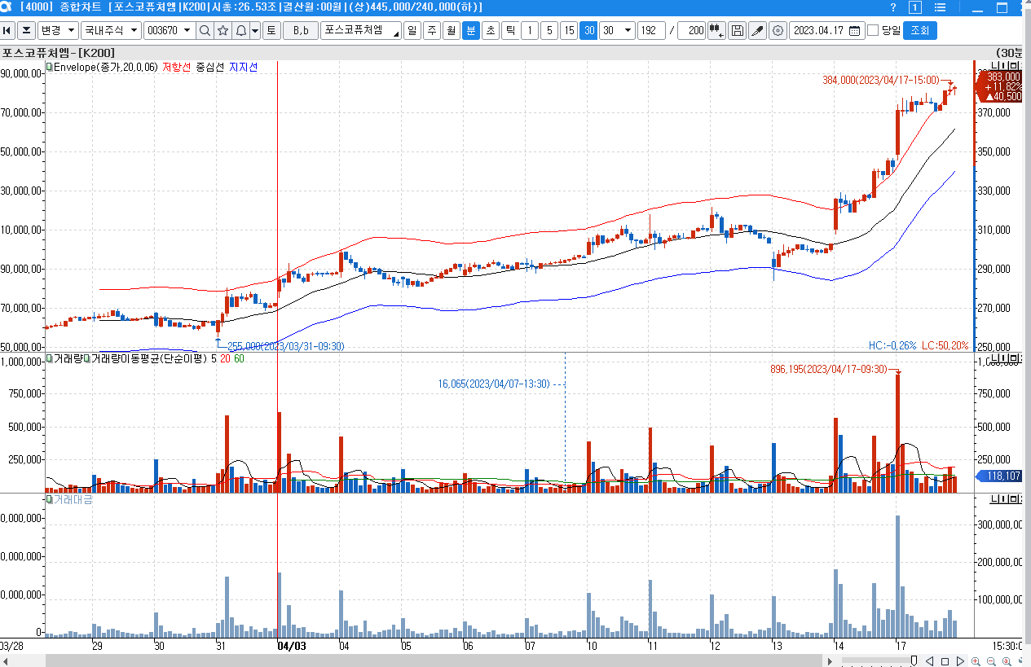The width and height of the screenshot is (1031, 667).
Task: Select the 초 (second) period toggle
Action: coord(490,31)
